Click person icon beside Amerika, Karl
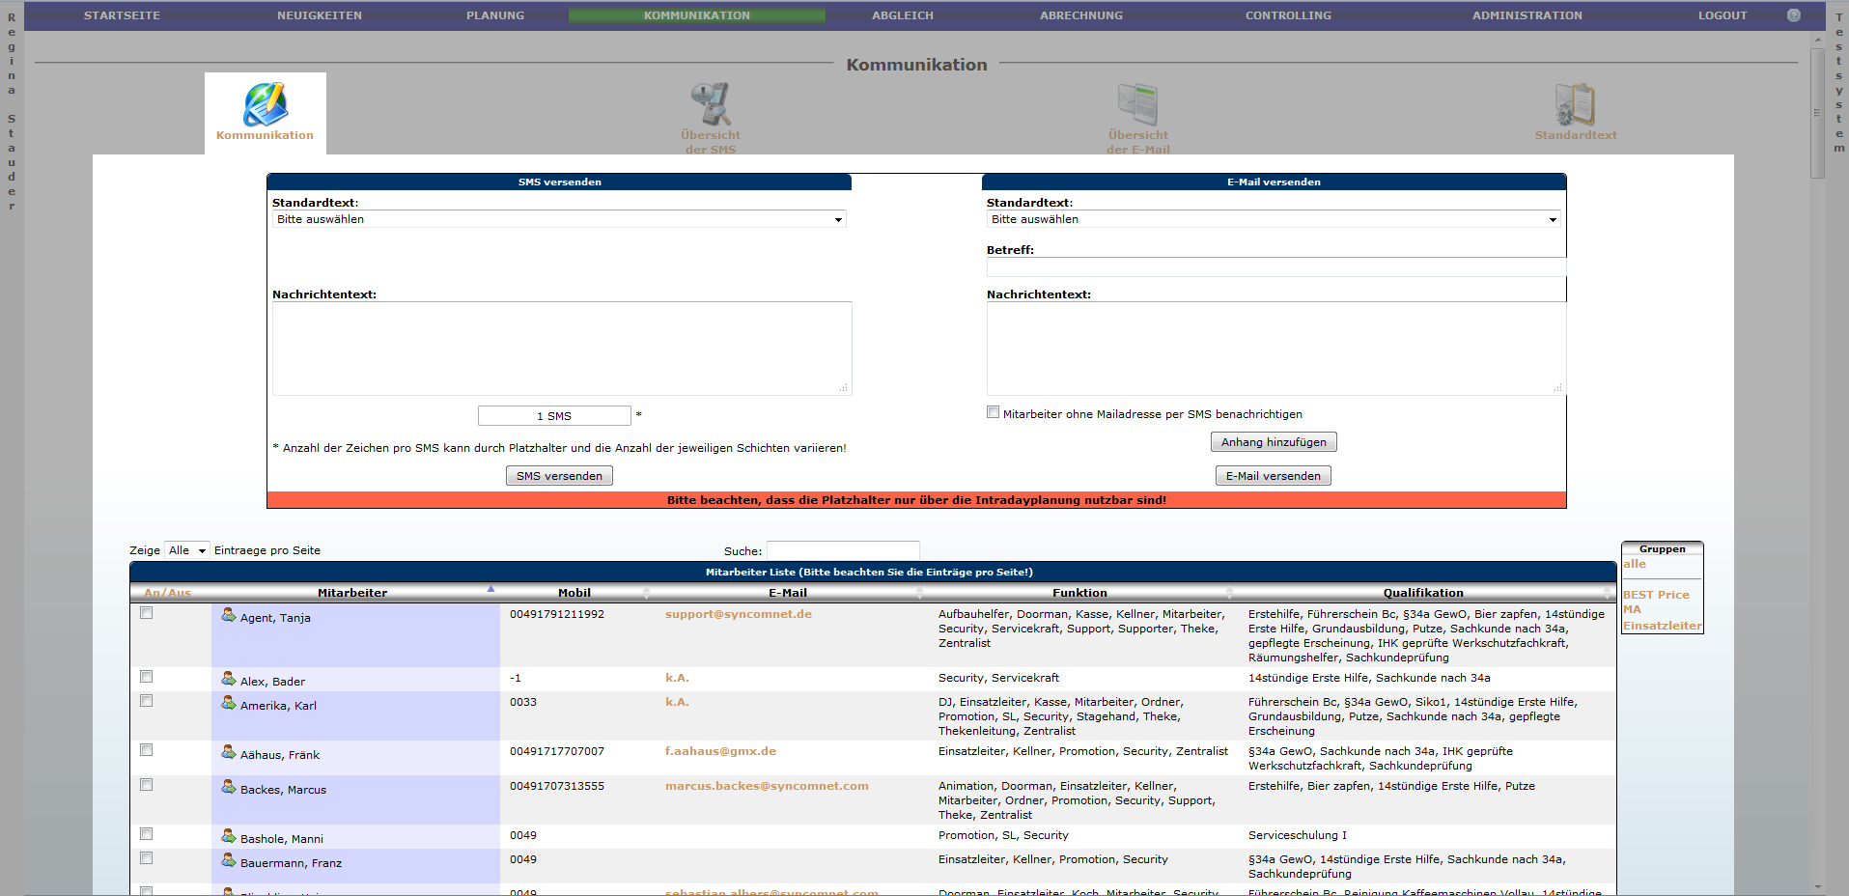This screenshot has width=1849, height=896. (229, 703)
